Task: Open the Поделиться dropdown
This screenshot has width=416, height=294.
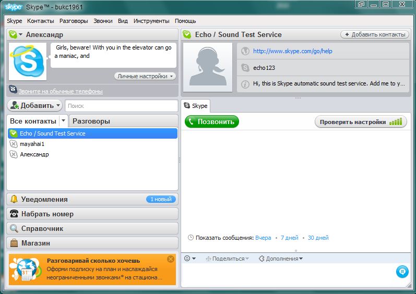Action: [228, 259]
